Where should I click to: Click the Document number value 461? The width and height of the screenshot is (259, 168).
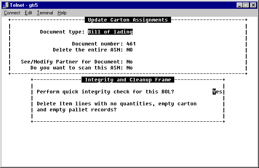click(131, 44)
